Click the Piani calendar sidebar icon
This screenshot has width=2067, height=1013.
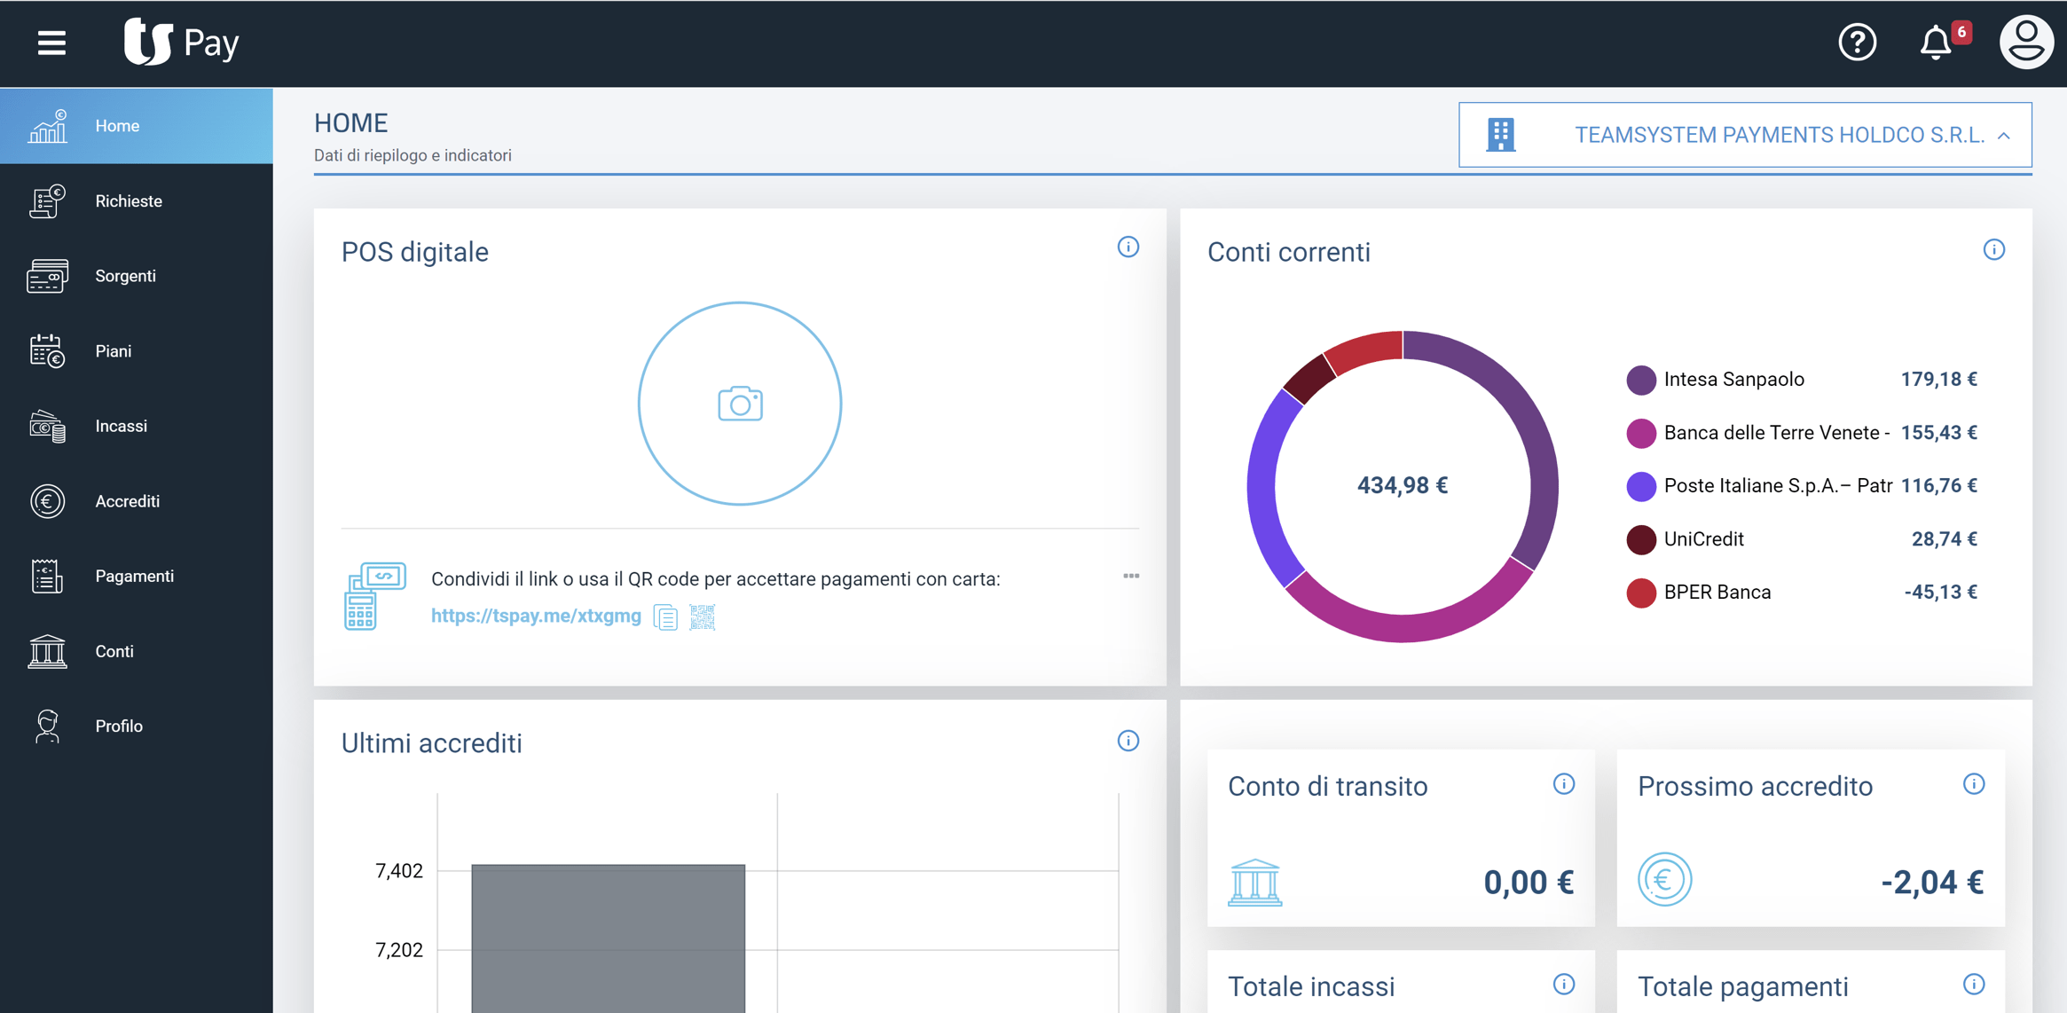tap(47, 351)
